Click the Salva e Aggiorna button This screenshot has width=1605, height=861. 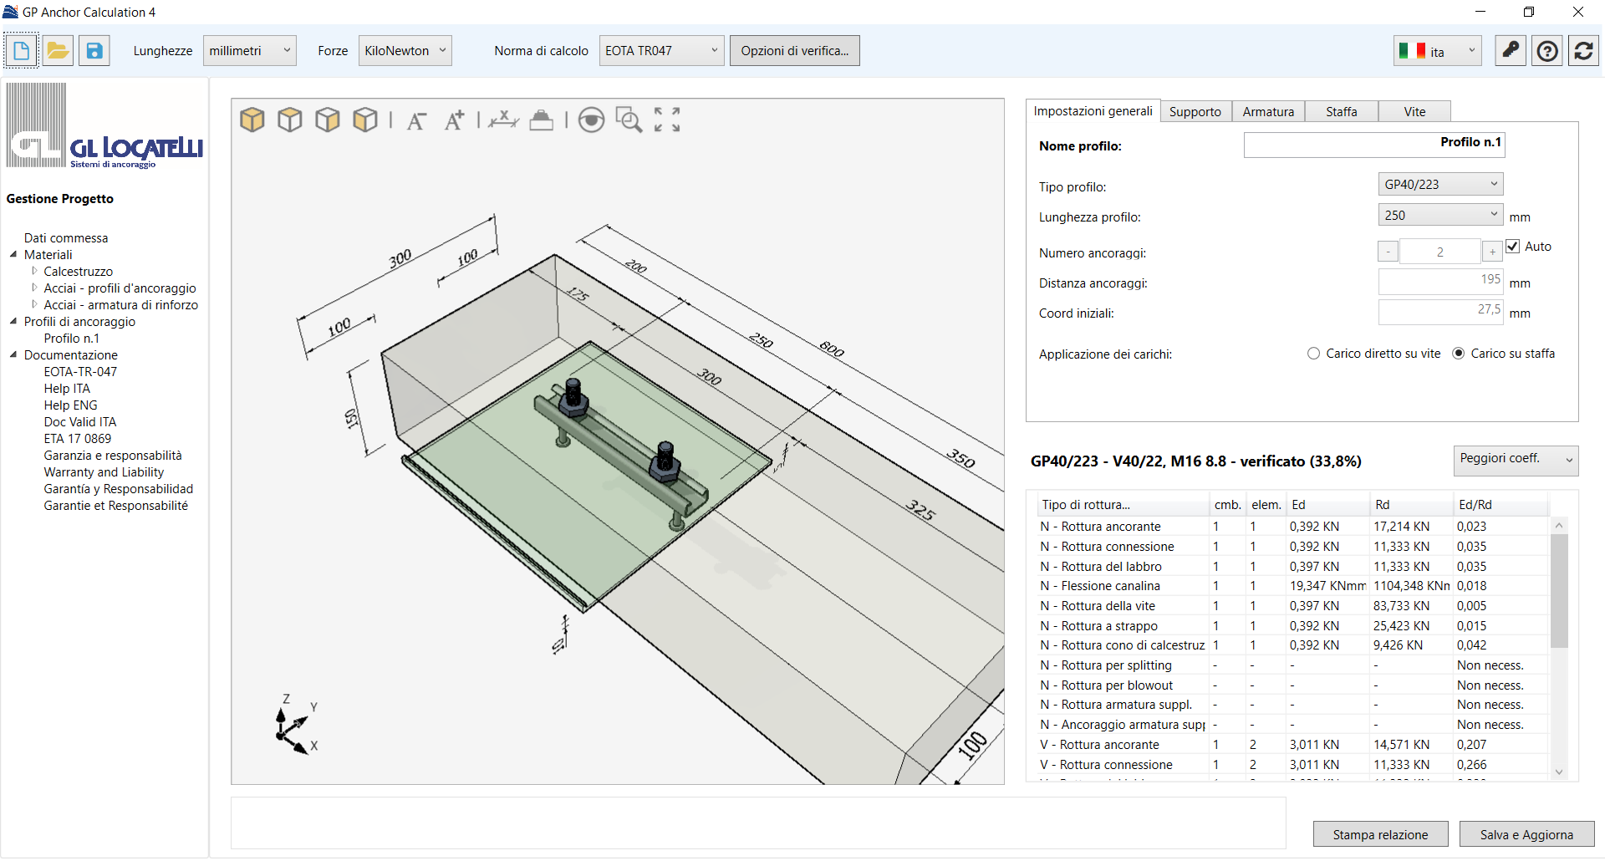(x=1526, y=834)
